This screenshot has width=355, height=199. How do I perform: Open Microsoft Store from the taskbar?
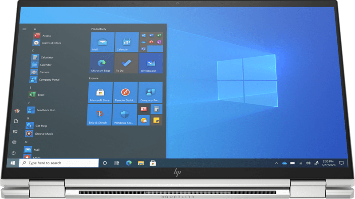[x=153, y=163]
